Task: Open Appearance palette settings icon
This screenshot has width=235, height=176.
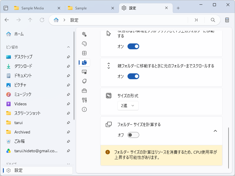Action: coord(84,44)
